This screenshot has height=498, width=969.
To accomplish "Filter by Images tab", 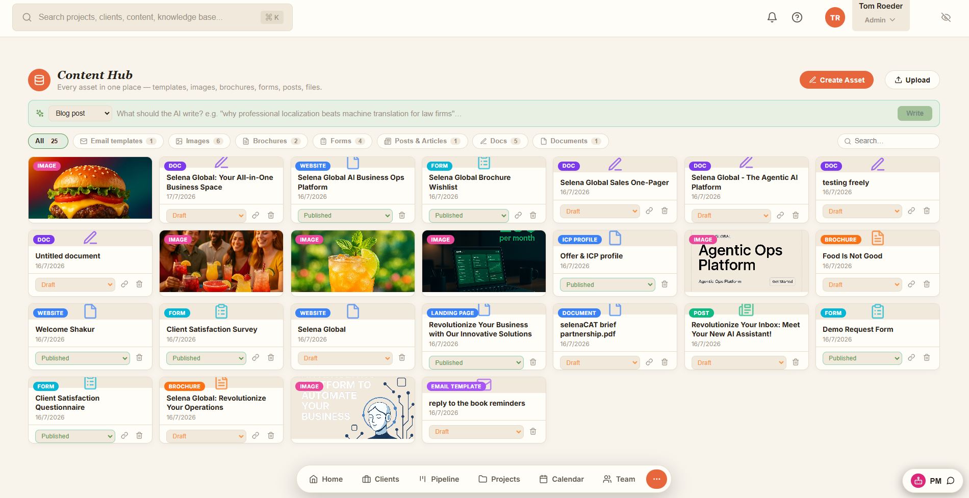I will pyautogui.click(x=199, y=141).
